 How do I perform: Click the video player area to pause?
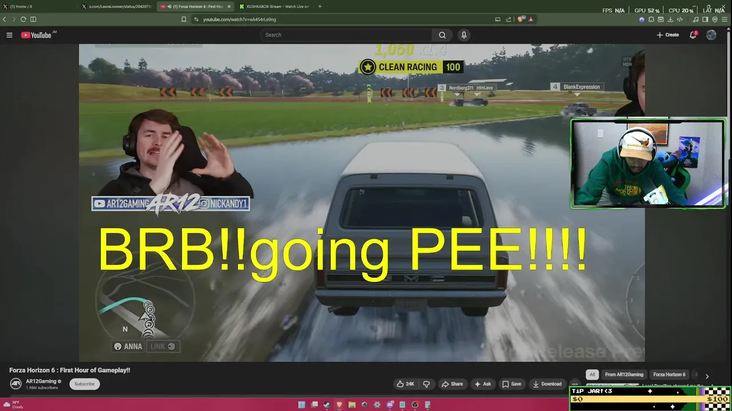click(x=361, y=203)
